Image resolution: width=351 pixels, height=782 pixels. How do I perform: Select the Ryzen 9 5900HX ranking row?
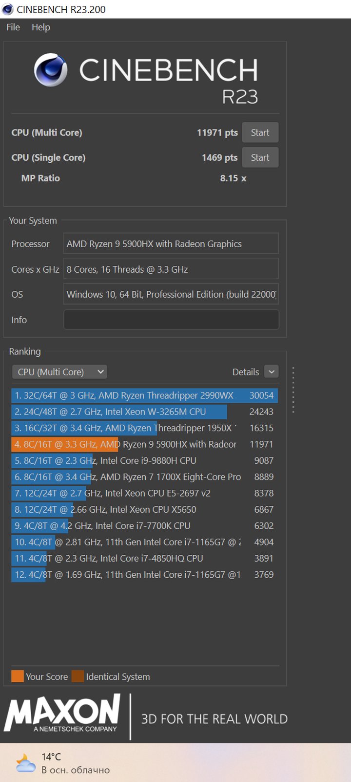[x=144, y=444]
